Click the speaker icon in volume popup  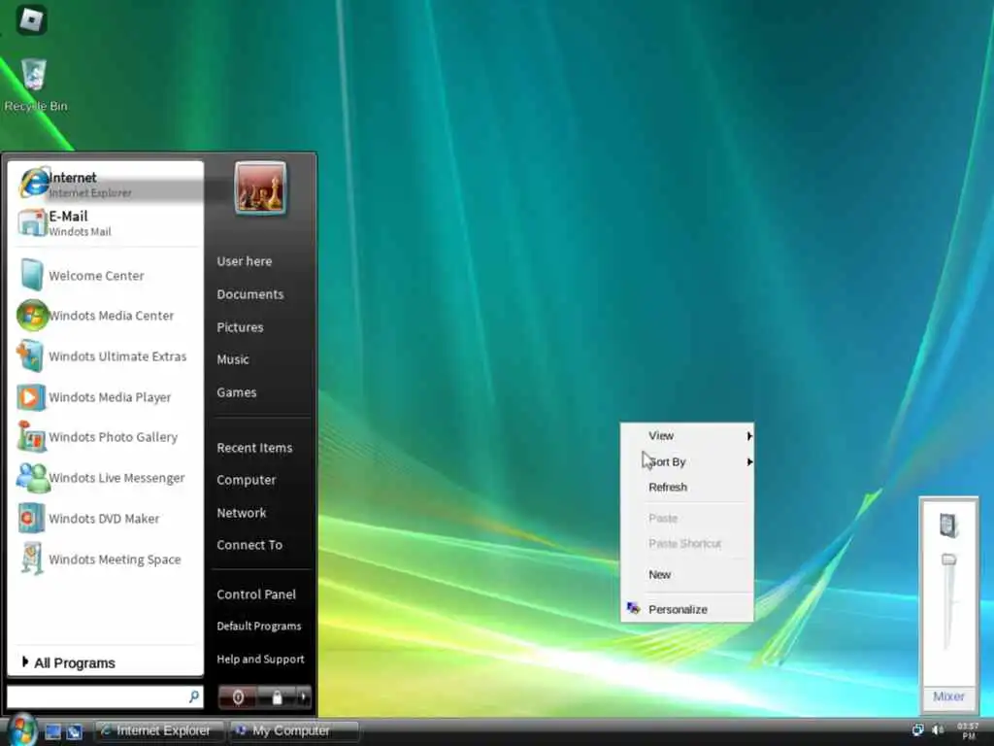(x=948, y=526)
